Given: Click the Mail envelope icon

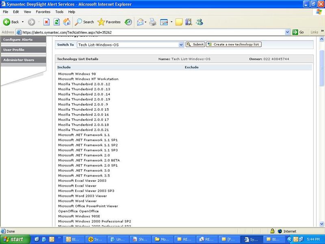Looking at the screenshot, I should tap(140, 22).
